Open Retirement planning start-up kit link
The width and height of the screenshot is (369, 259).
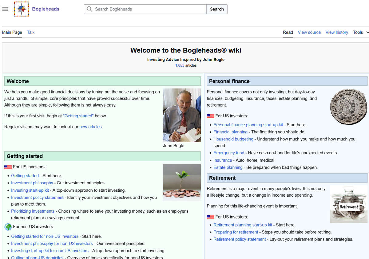click(x=243, y=225)
